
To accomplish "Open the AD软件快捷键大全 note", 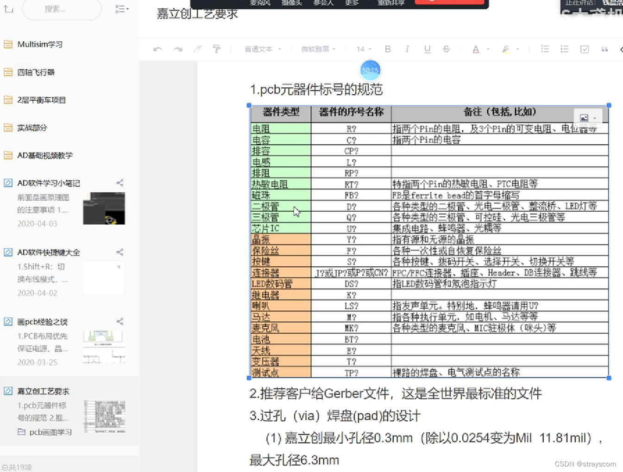I will (49, 252).
